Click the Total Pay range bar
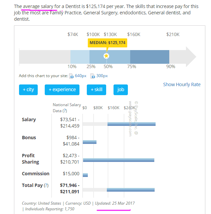The height and width of the screenshot is (214, 211). click(x=131, y=190)
